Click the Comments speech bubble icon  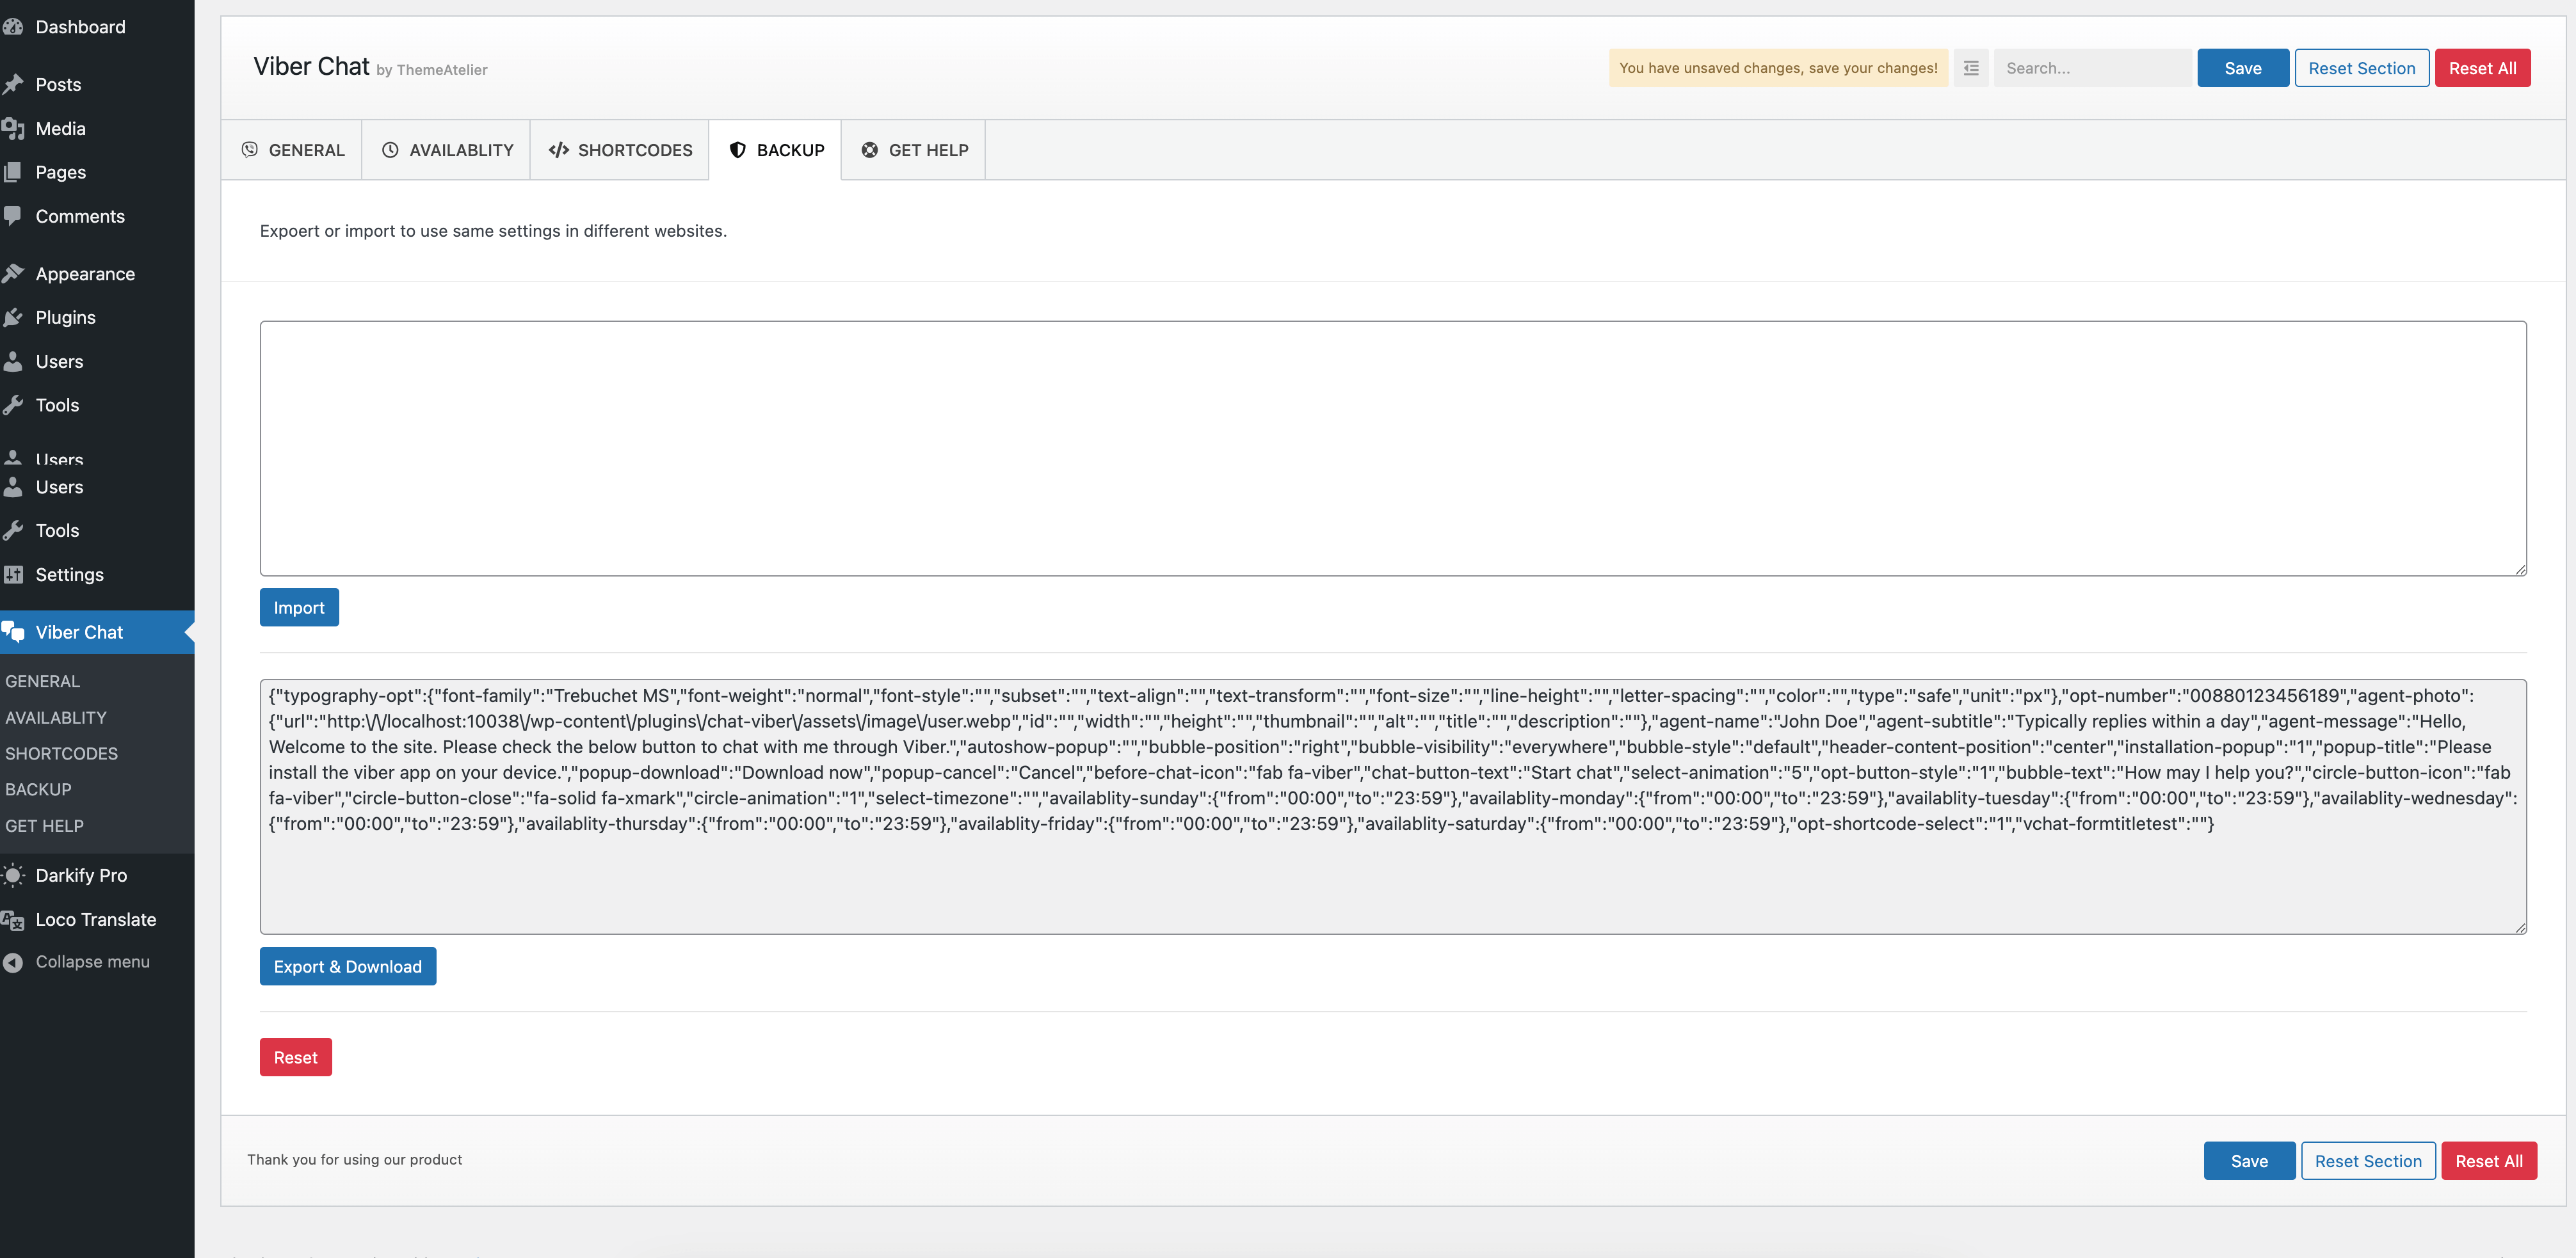(x=13, y=216)
